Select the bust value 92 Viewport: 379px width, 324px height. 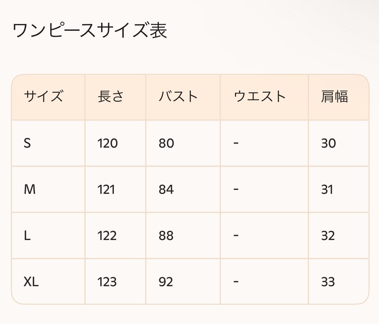[166, 282]
